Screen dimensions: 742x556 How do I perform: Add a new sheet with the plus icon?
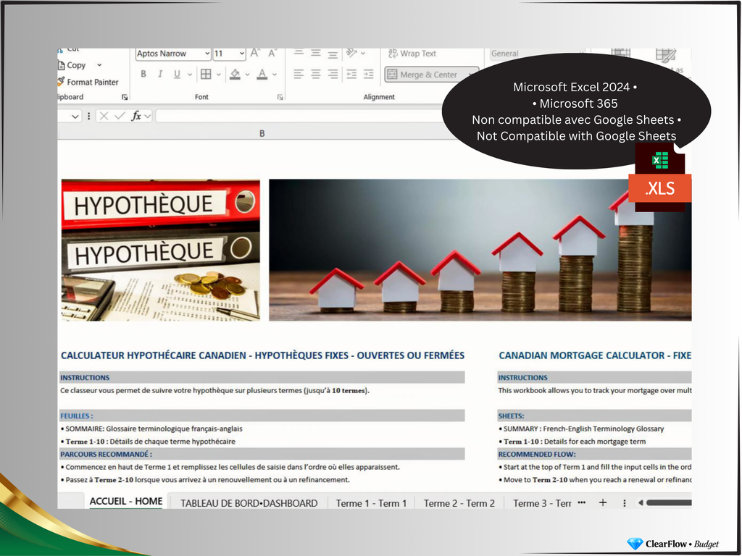[x=602, y=502]
